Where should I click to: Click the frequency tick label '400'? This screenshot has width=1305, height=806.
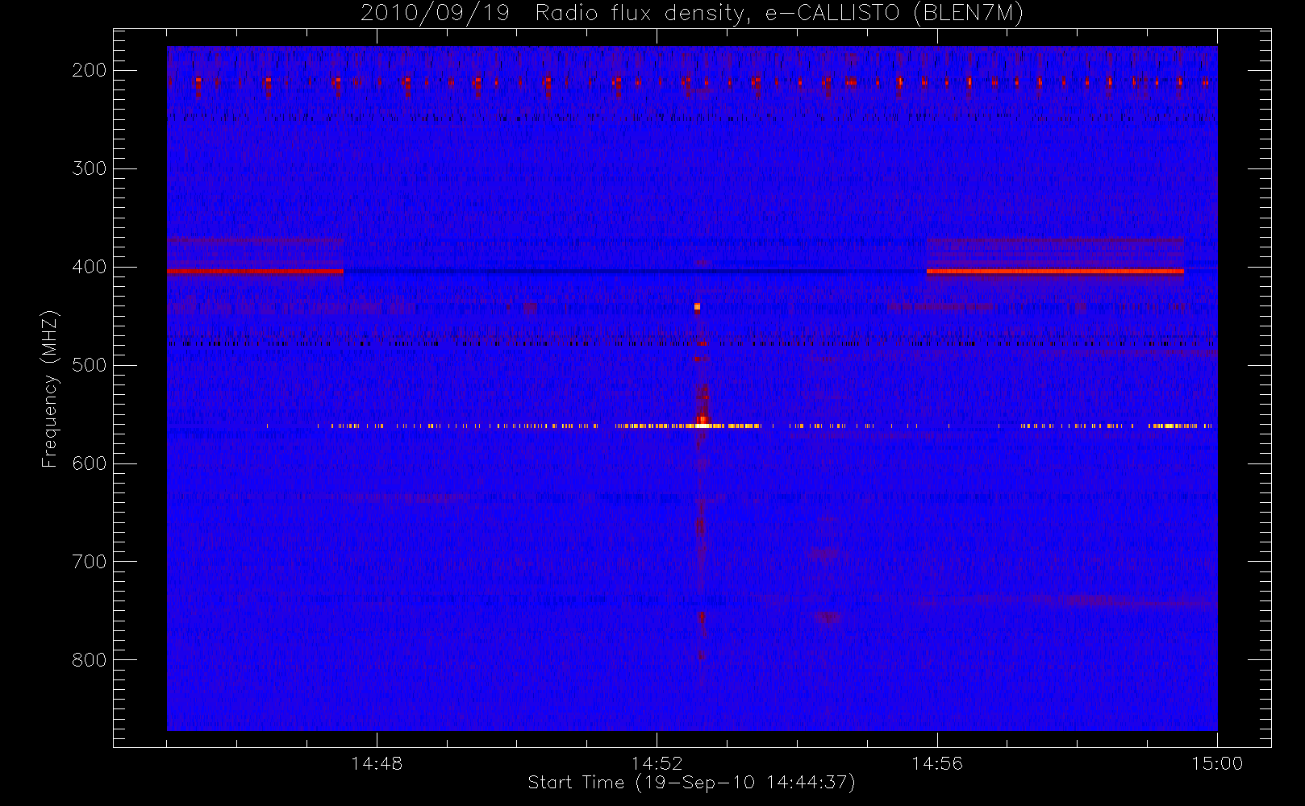tap(90, 267)
